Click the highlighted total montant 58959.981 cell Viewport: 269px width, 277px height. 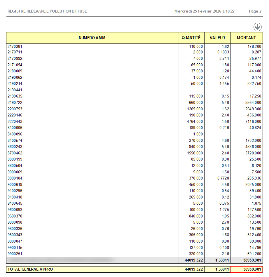click(x=246, y=269)
